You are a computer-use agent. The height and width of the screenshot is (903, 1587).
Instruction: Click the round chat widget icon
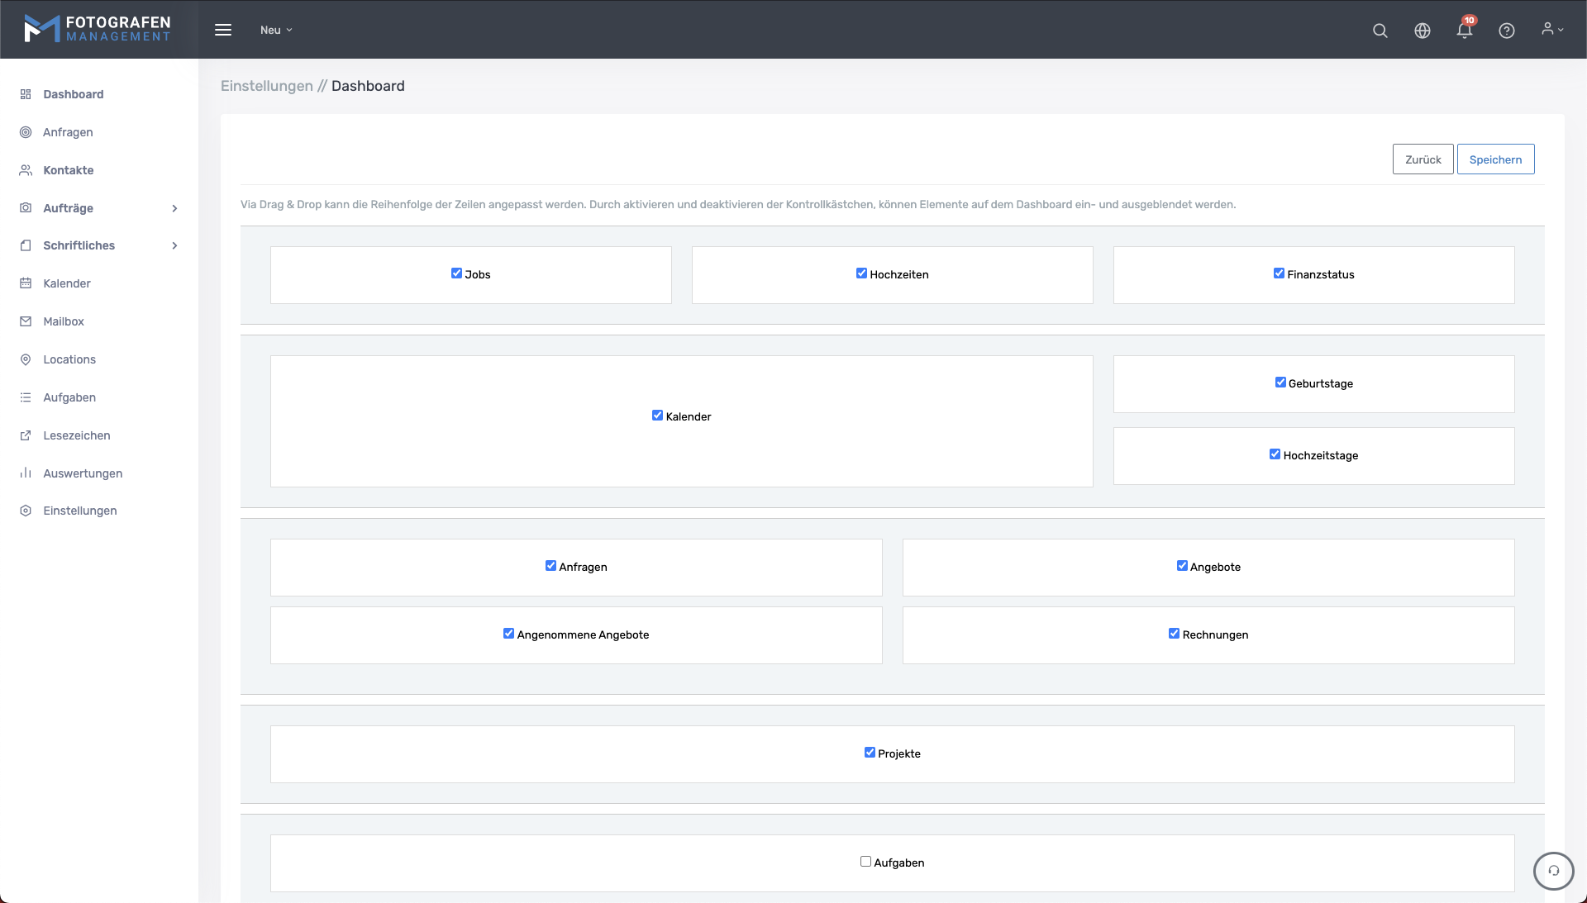(1553, 870)
